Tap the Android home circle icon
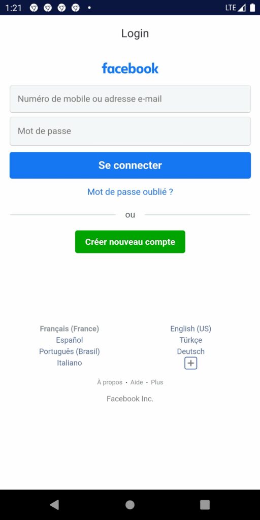The image size is (260, 520). click(x=130, y=505)
